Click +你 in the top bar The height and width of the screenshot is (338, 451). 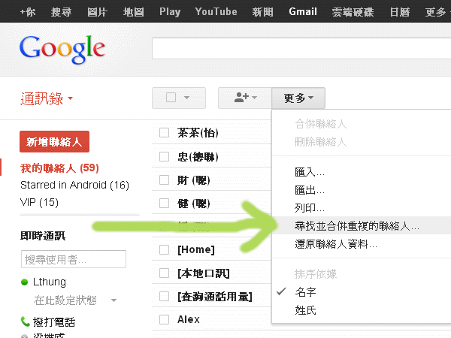[x=28, y=12]
